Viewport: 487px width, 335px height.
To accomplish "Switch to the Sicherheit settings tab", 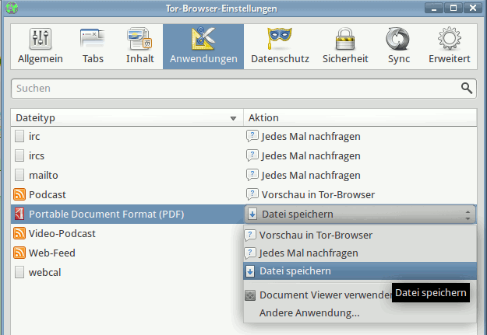I will coord(345,47).
